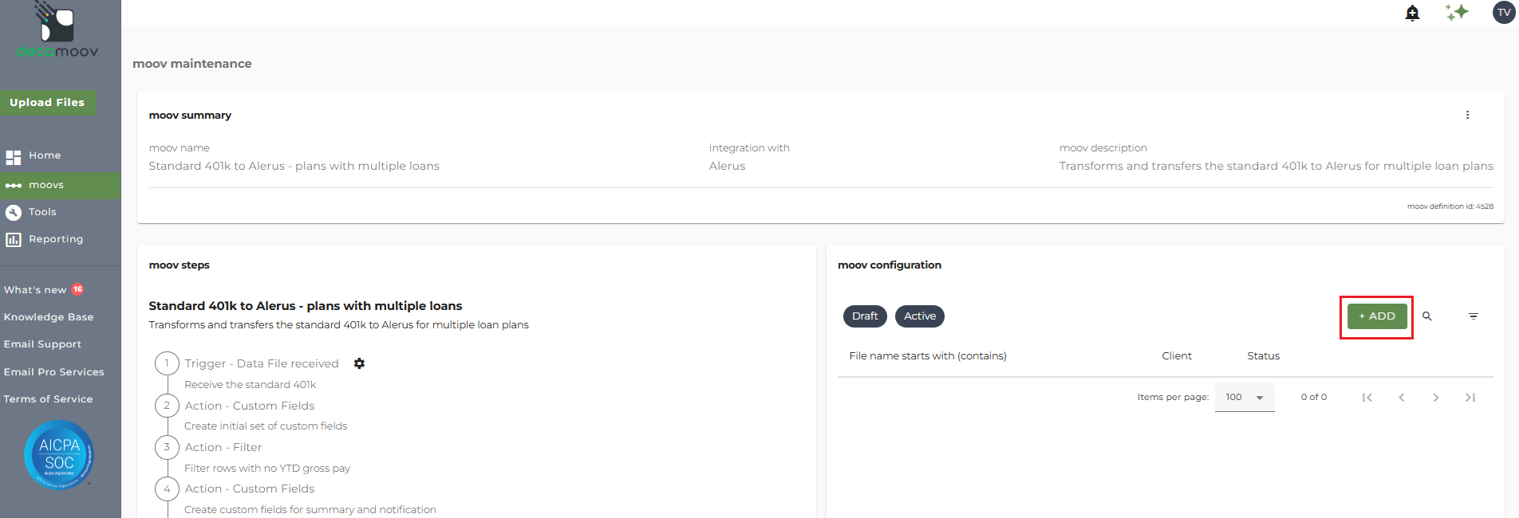
Task: Click the + ADD configuration button
Action: (1377, 316)
